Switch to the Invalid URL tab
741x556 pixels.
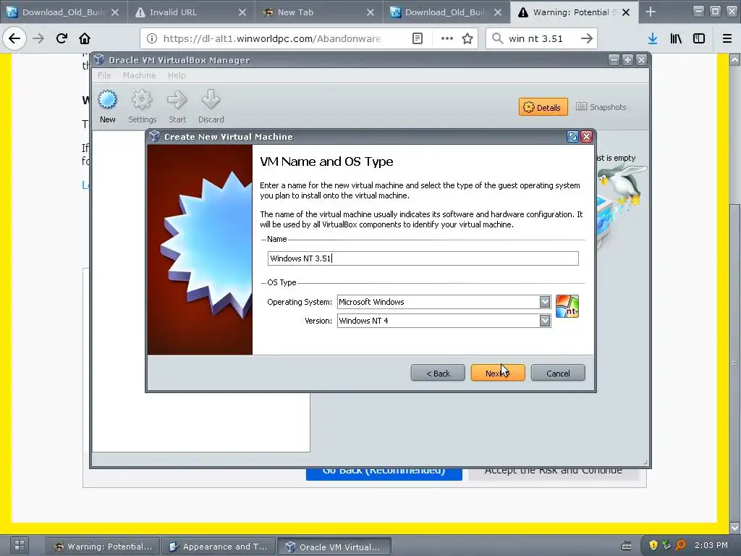191,12
